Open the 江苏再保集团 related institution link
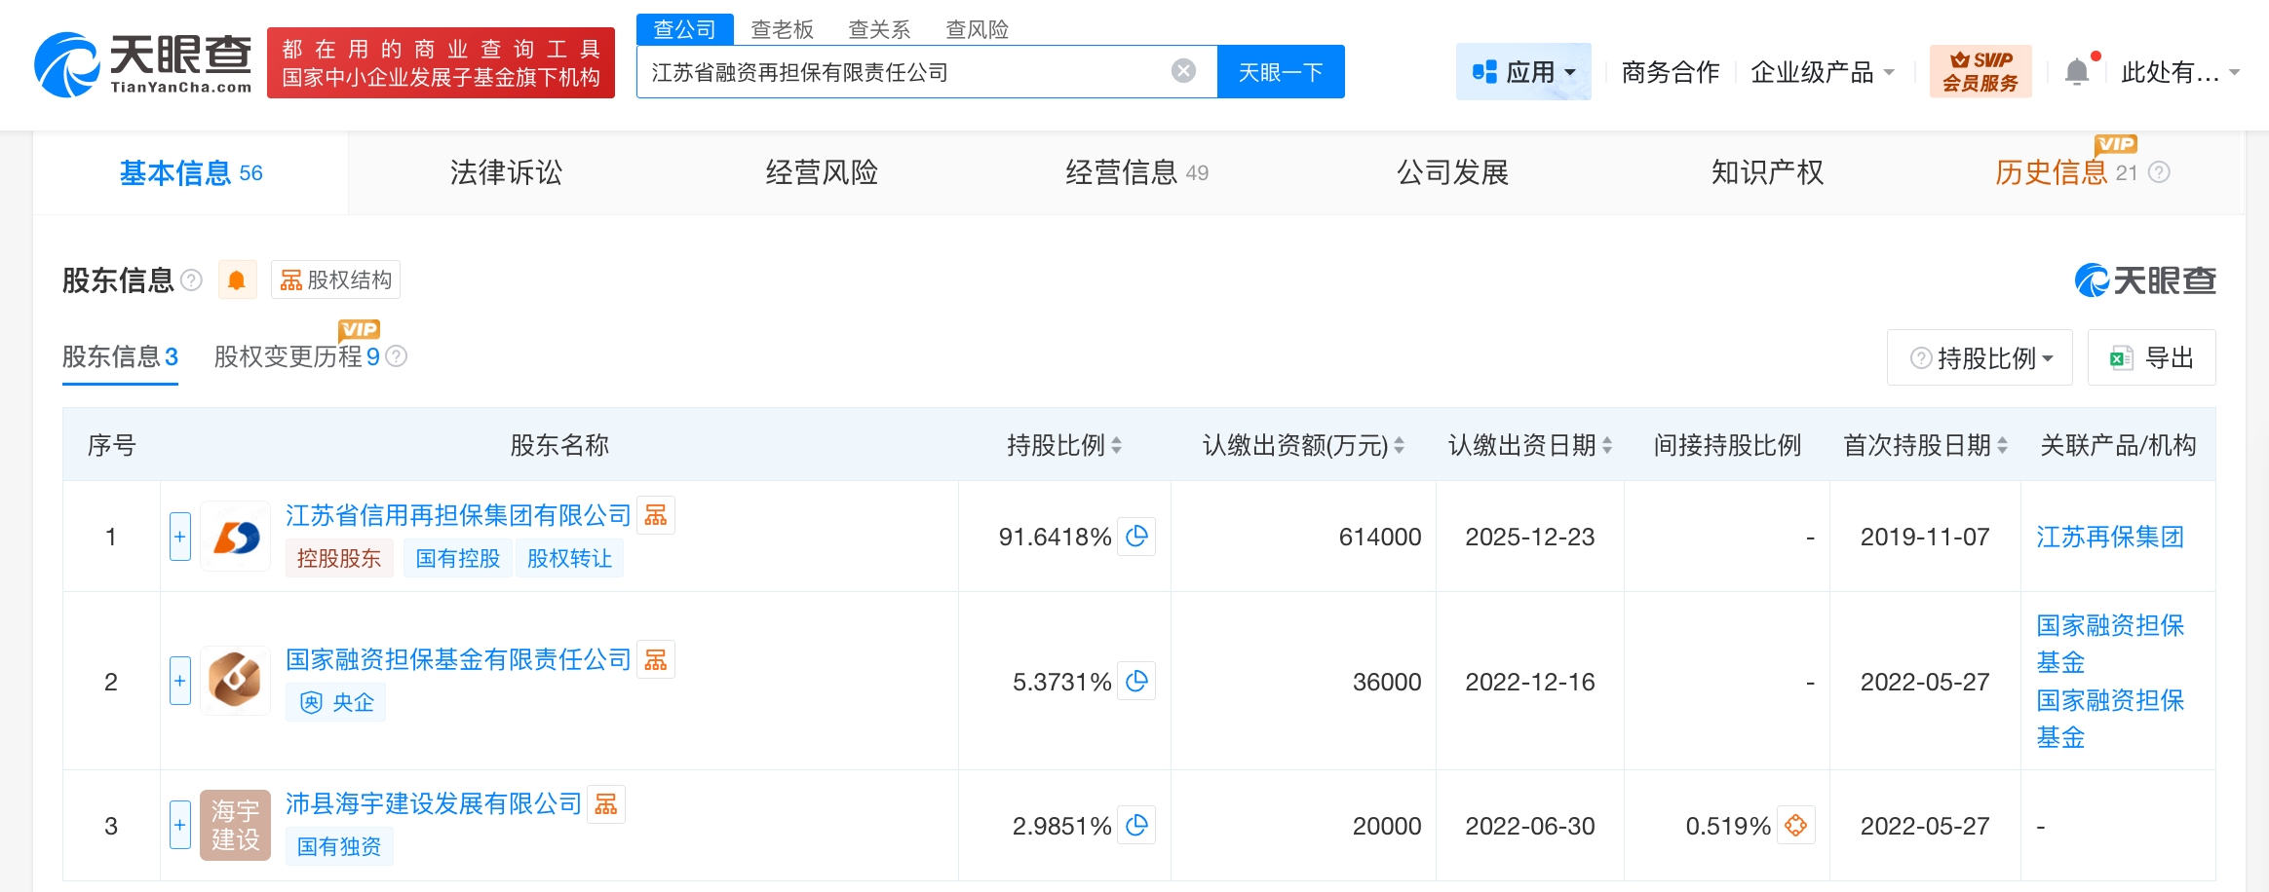This screenshot has height=892, width=2269. [x=2110, y=537]
